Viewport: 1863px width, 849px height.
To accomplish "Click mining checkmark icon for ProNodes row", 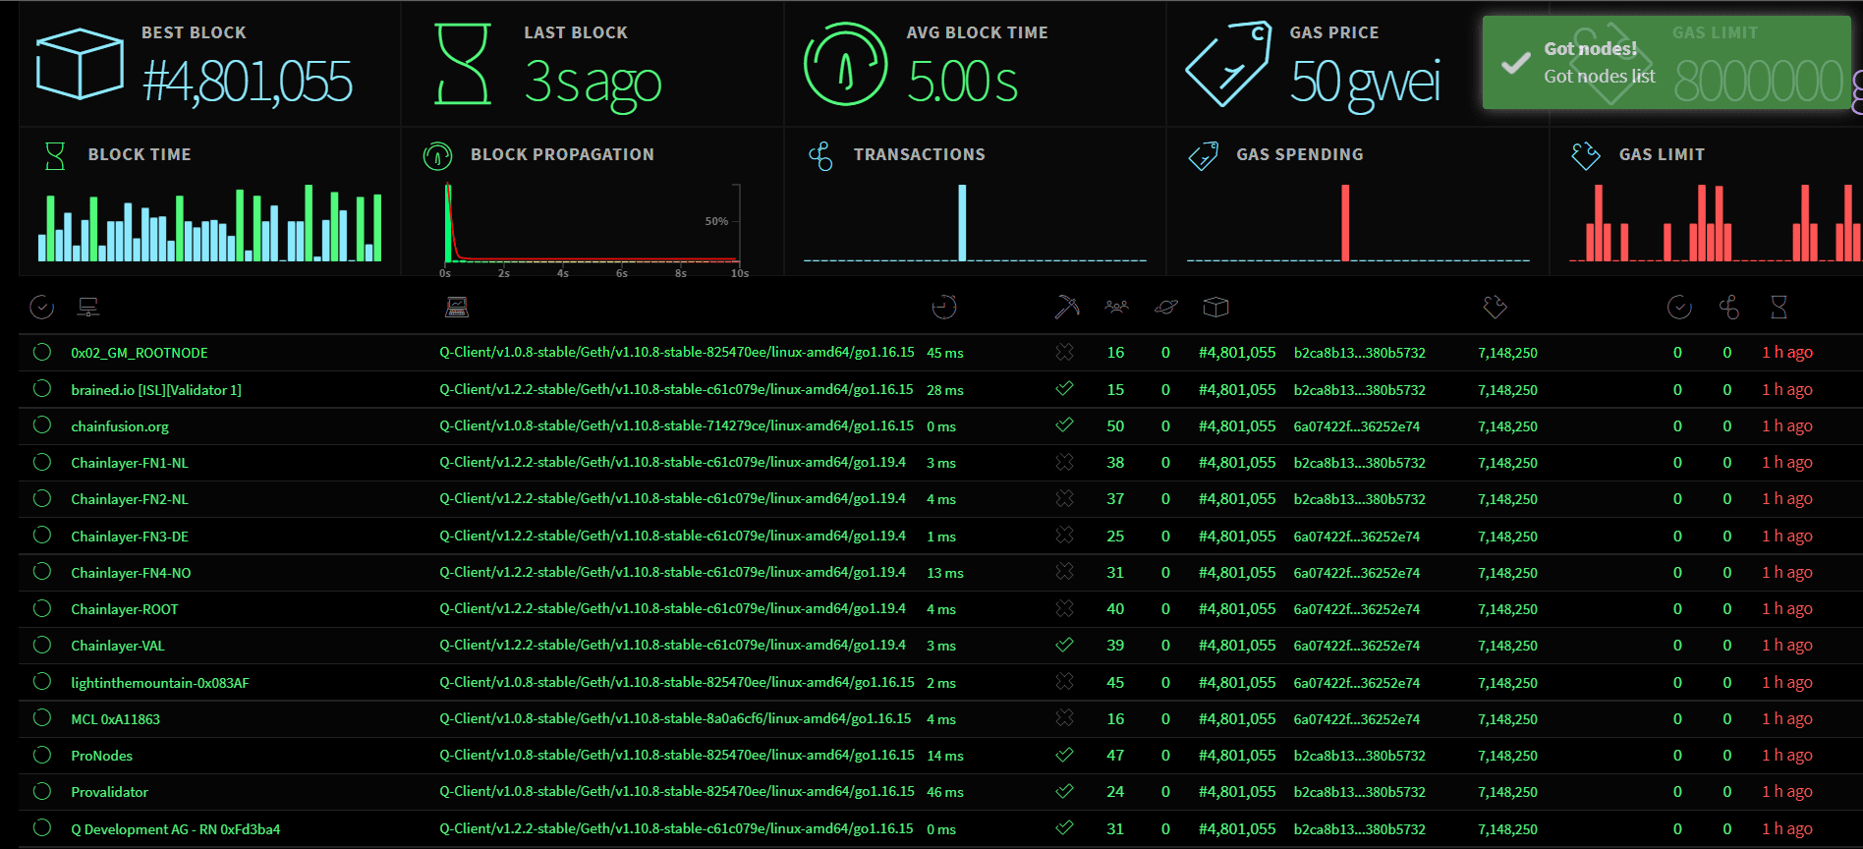I will click(1064, 755).
